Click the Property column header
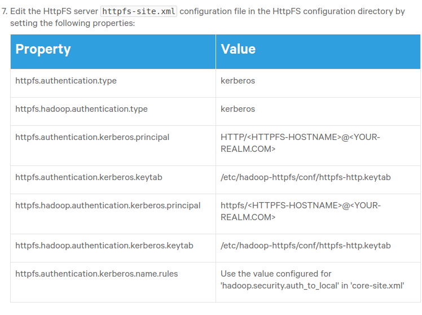This screenshot has width=422, height=315. pyautogui.click(x=43, y=49)
